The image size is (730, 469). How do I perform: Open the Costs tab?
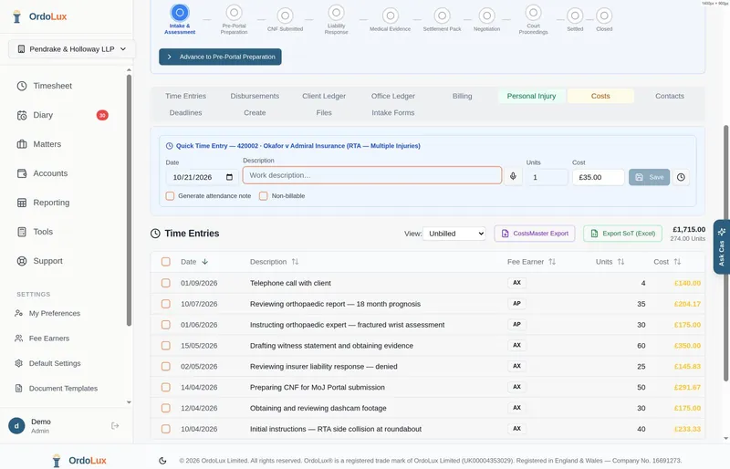[600, 96]
